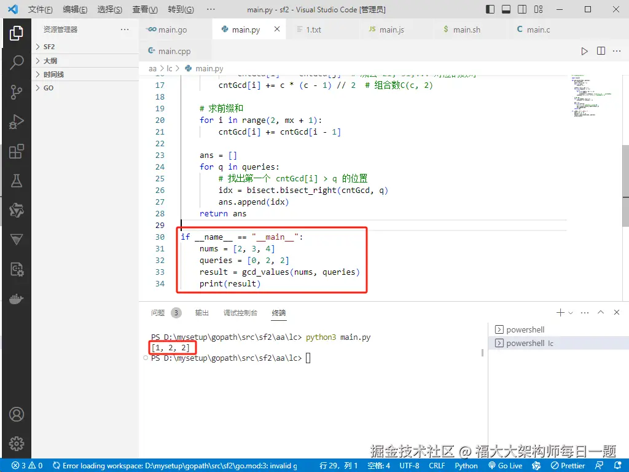Click the Prettier status bar item
Viewport: 629px width, 472px height.
[x=568, y=466]
